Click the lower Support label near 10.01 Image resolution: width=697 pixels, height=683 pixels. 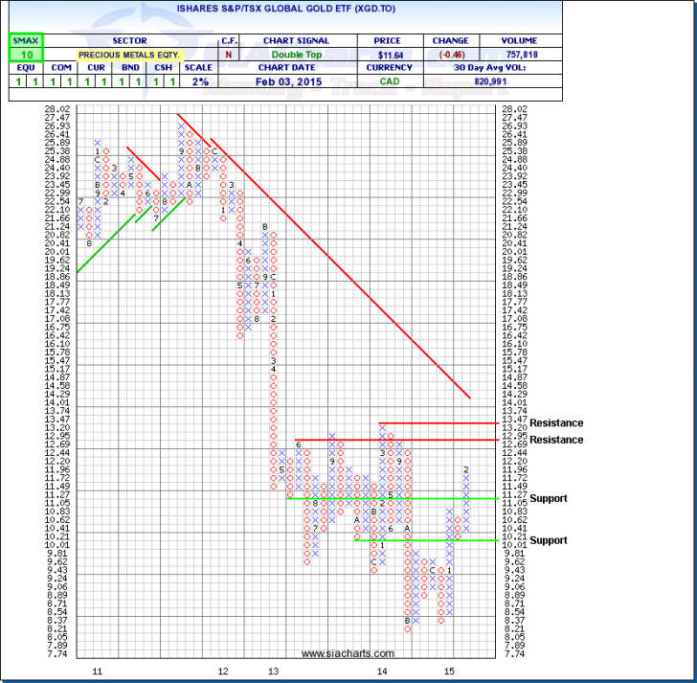click(x=549, y=540)
